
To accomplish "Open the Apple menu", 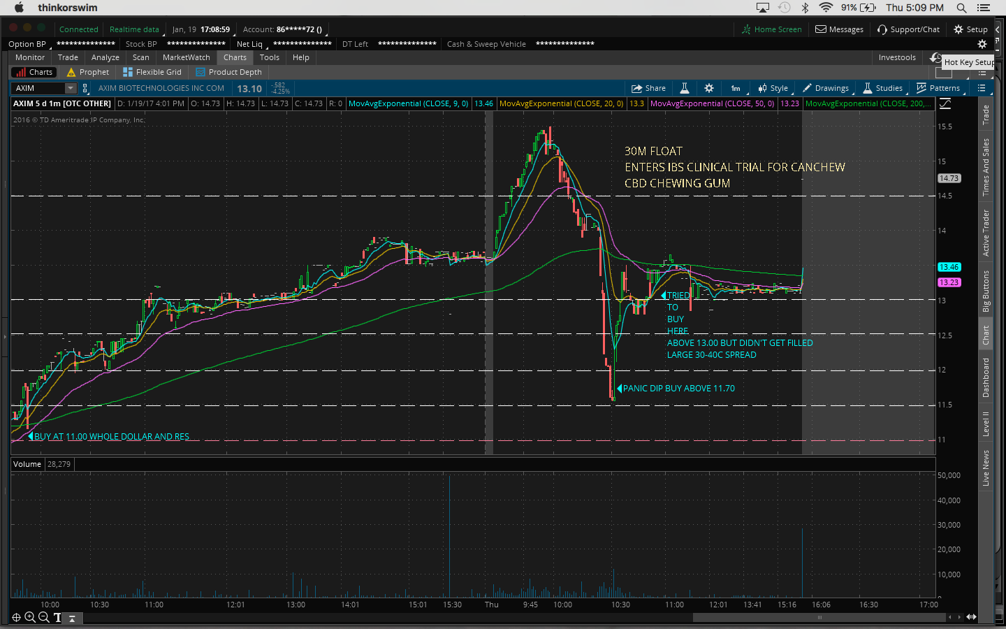I will (x=19, y=8).
